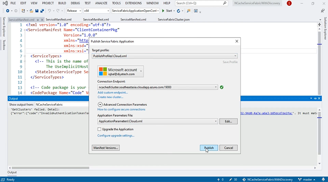Click the Output horizontal scrollbar thumb
The image size is (328, 182).
coord(50,168)
